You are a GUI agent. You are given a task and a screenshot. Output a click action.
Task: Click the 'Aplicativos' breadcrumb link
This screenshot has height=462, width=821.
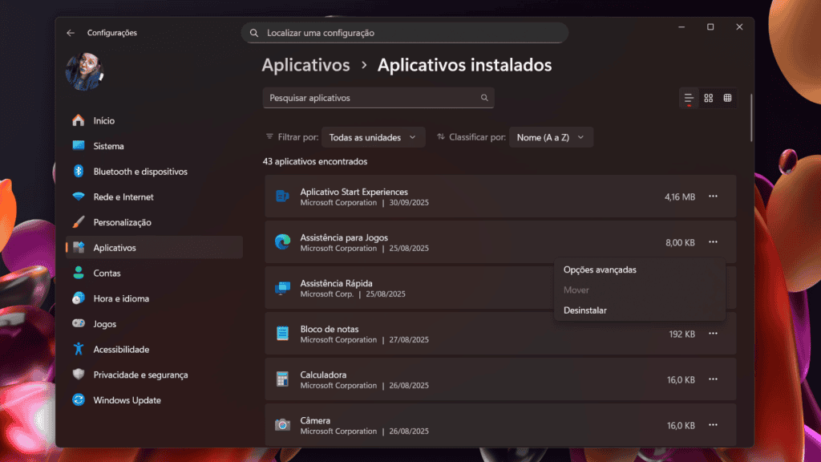[305, 65]
